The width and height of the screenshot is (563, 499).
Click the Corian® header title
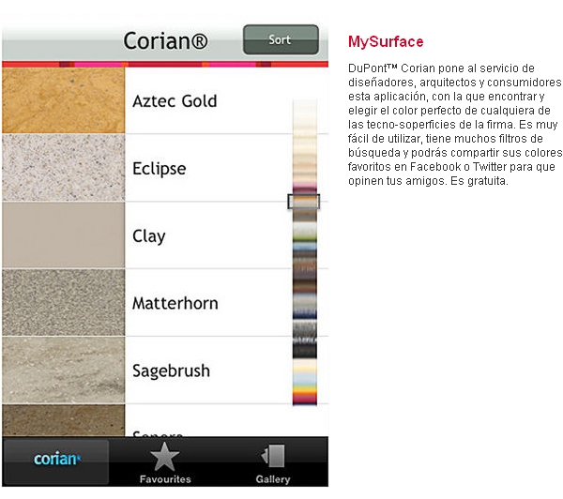(165, 40)
